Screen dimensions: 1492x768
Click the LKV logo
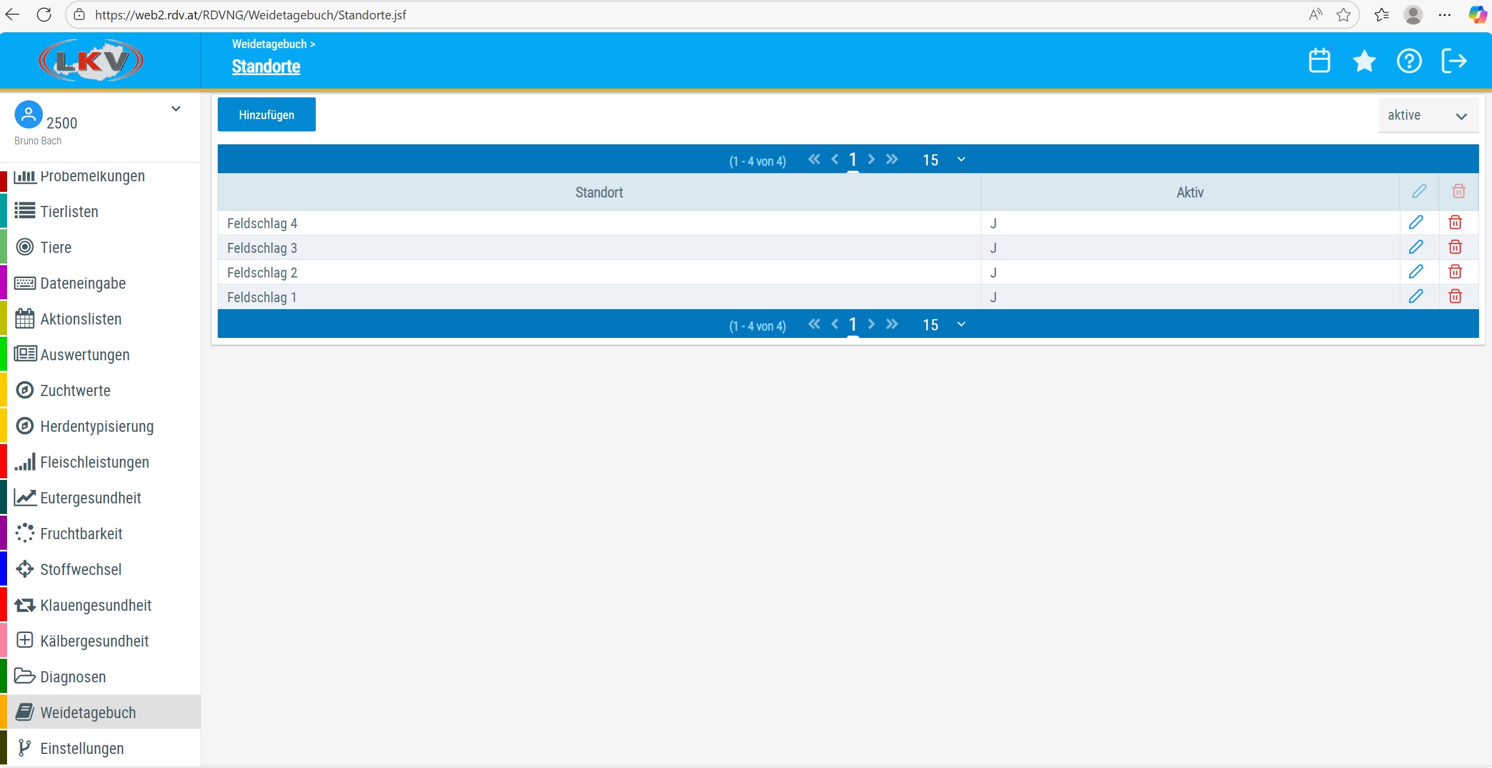pyautogui.click(x=91, y=60)
